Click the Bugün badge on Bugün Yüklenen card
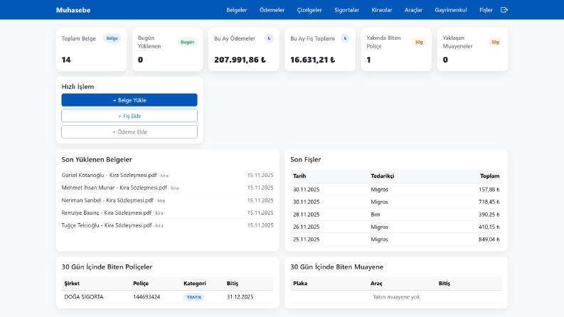 click(x=187, y=42)
